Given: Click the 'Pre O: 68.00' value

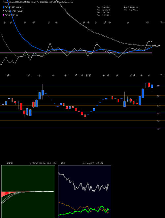Looking at the screenshot, I should coord(103,7).
